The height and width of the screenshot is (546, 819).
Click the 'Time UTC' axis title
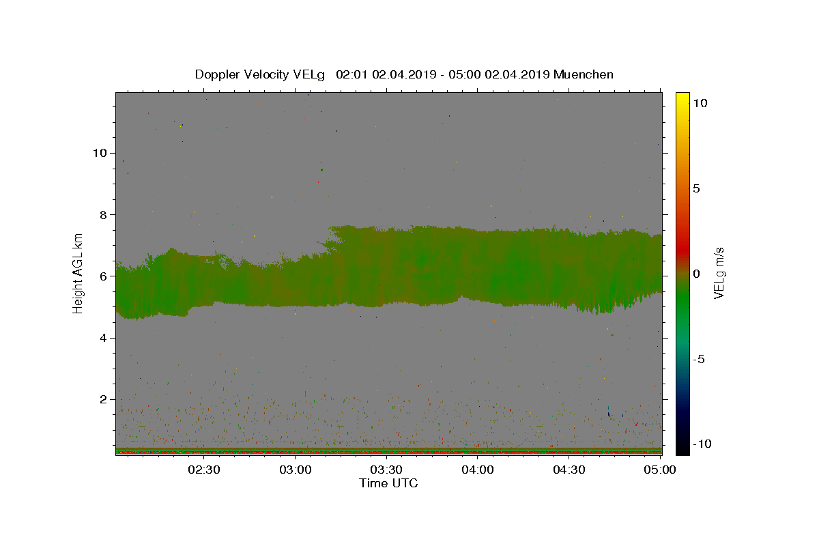click(388, 483)
